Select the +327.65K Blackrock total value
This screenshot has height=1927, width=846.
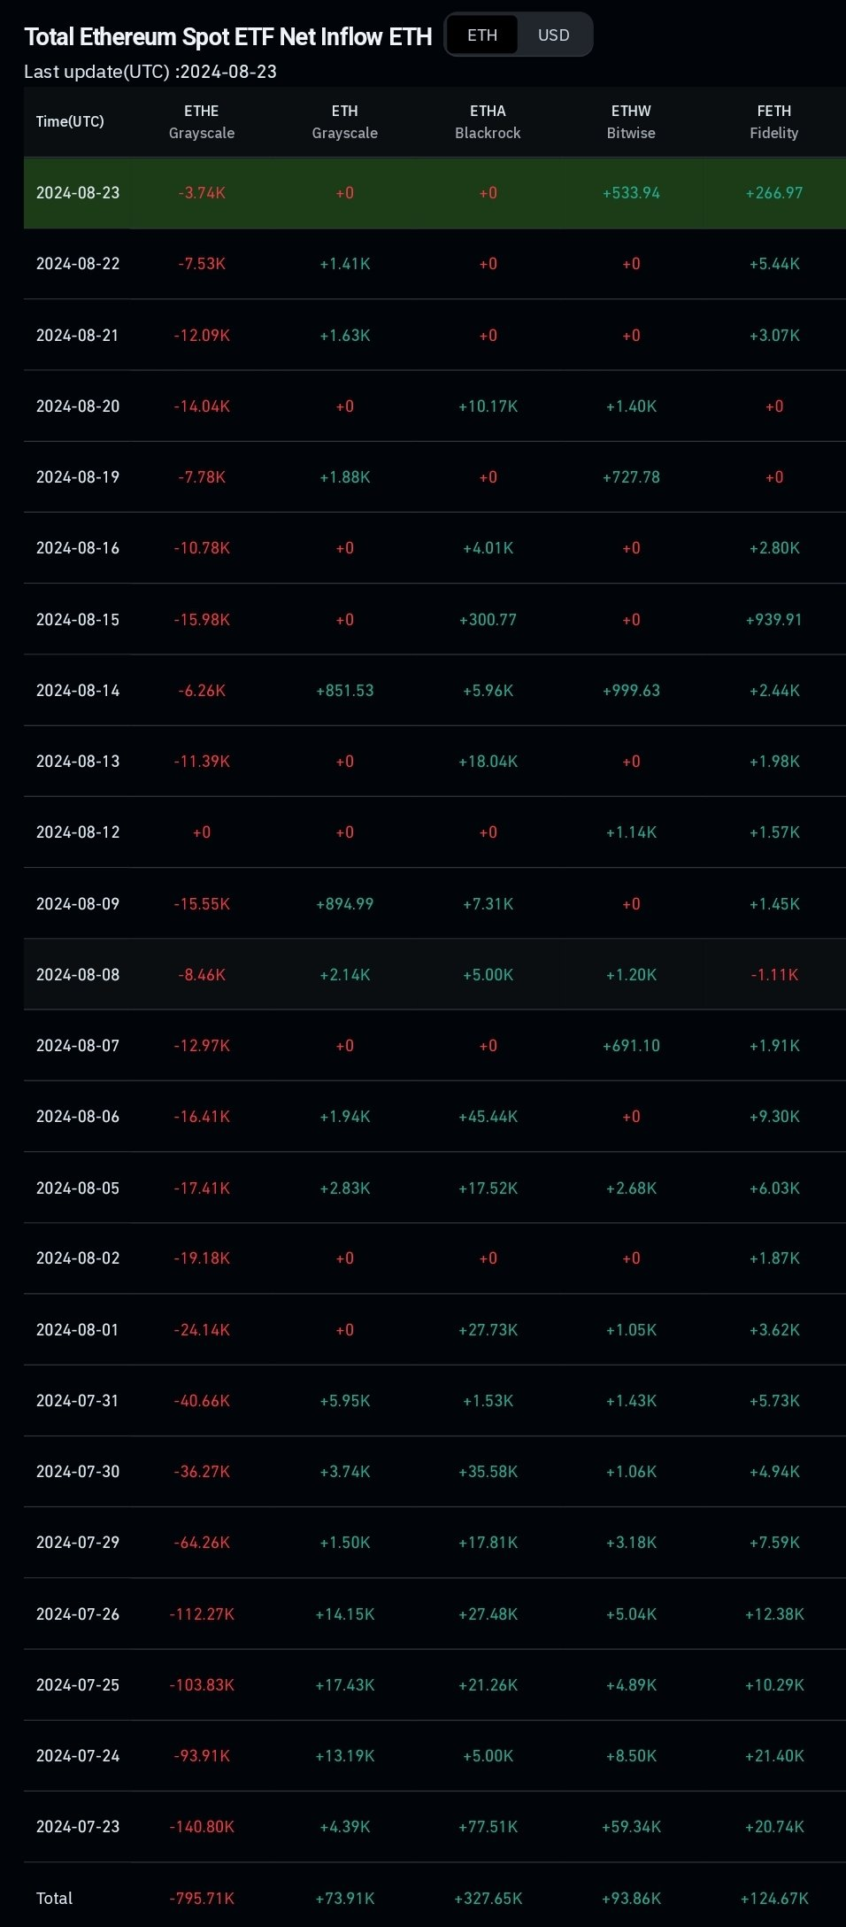[x=488, y=1899]
